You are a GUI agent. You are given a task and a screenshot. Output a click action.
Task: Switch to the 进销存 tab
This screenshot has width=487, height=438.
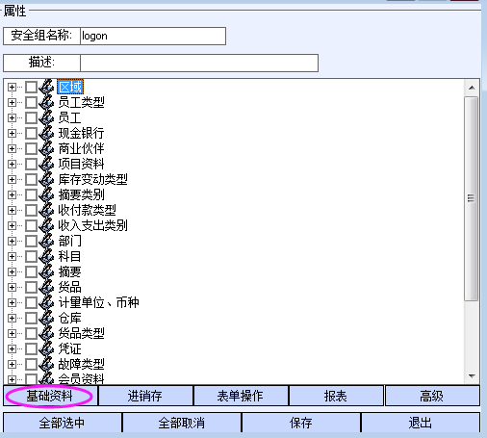point(145,396)
